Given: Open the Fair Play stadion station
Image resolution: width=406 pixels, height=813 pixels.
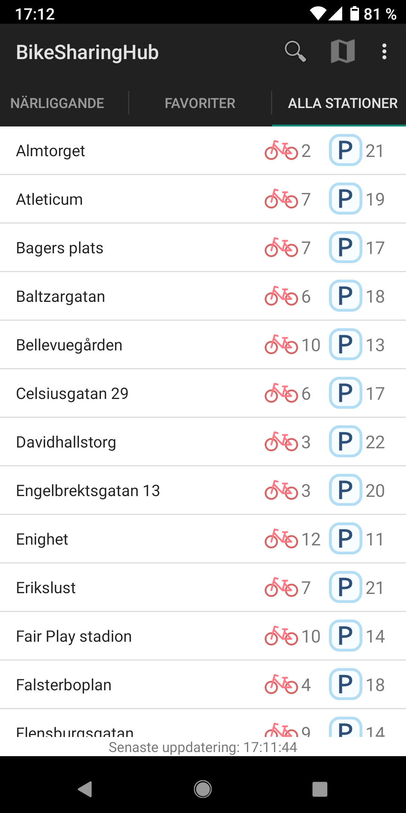Looking at the screenshot, I should [x=74, y=636].
